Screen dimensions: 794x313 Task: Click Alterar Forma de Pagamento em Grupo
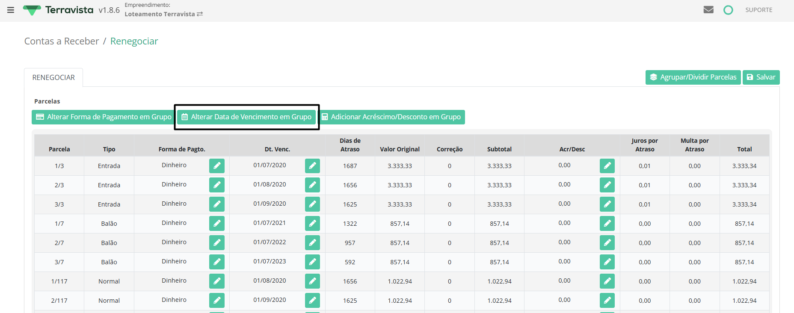click(x=103, y=117)
